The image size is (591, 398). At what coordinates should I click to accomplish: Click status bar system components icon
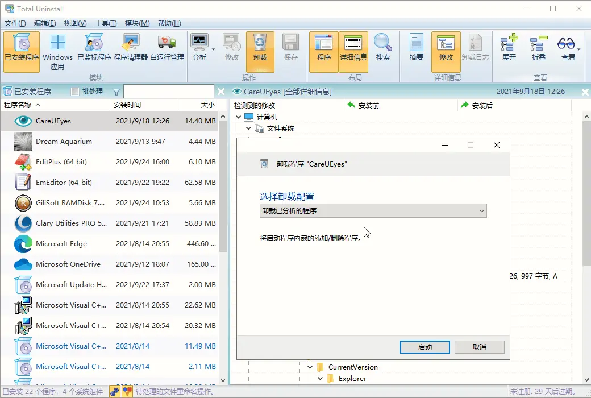tap(115, 392)
